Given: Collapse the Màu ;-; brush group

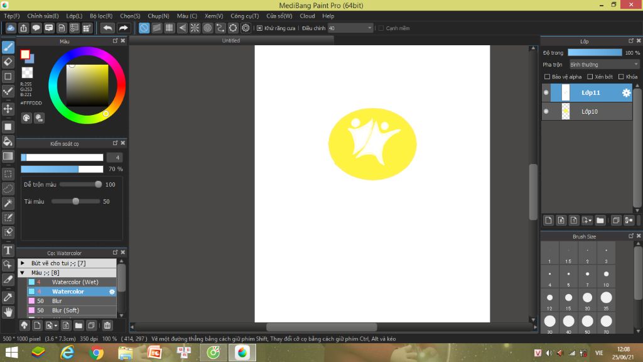Looking at the screenshot, I should pos(23,273).
